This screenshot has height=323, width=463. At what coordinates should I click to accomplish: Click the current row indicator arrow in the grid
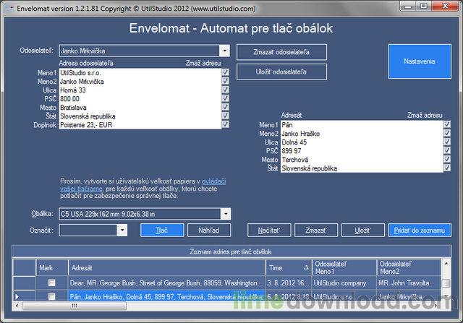[17, 296]
